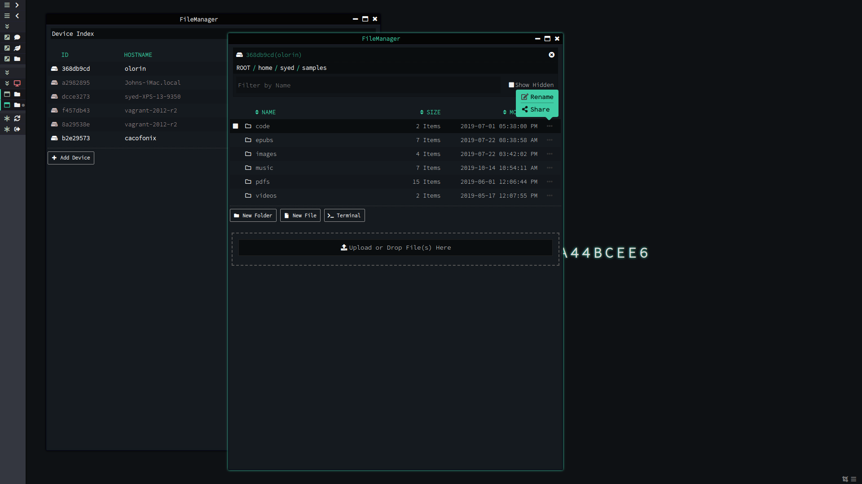Click samples in breadcrumb path
Viewport: 862px width, 484px height.
pyautogui.click(x=314, y=68)
